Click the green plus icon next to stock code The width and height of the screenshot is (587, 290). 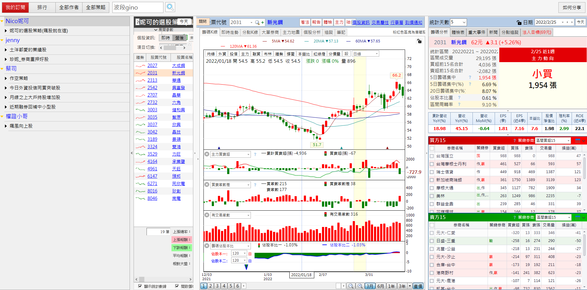(x=263, y=22)
